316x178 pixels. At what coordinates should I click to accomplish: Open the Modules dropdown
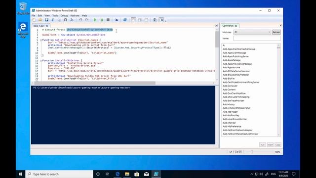[252, 32]
